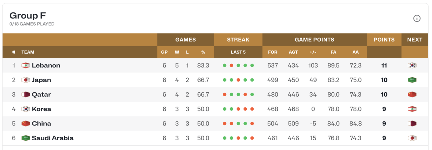Click Saudi Arabia's next opponent Japan flag
Screen dimensions: 432x150
tap(412, 138)
